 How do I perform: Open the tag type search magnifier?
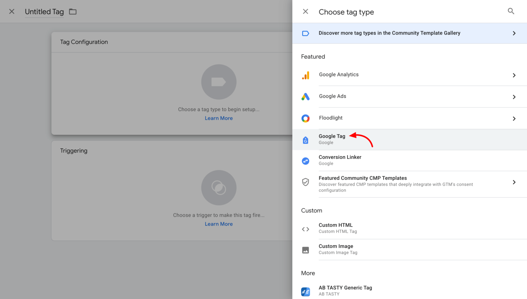(511, 11)
